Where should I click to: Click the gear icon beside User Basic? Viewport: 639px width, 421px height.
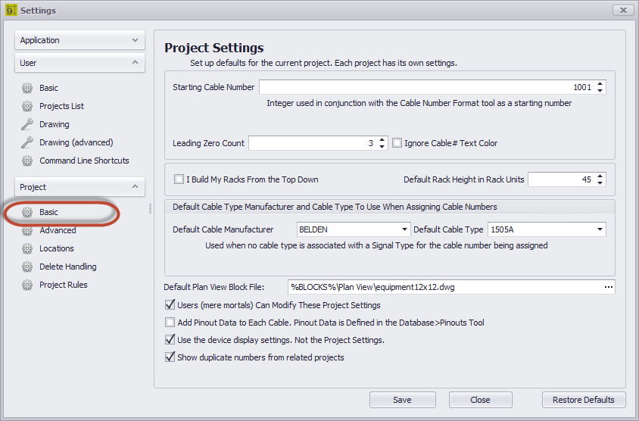(27, 88)
